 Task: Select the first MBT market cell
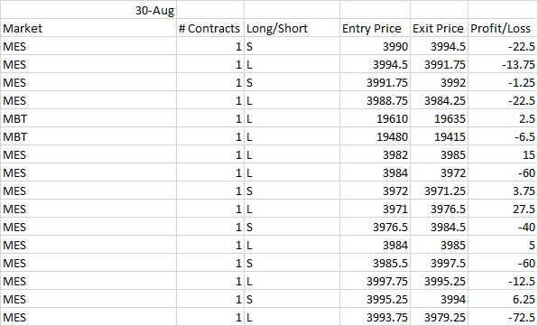coord(88,118)
